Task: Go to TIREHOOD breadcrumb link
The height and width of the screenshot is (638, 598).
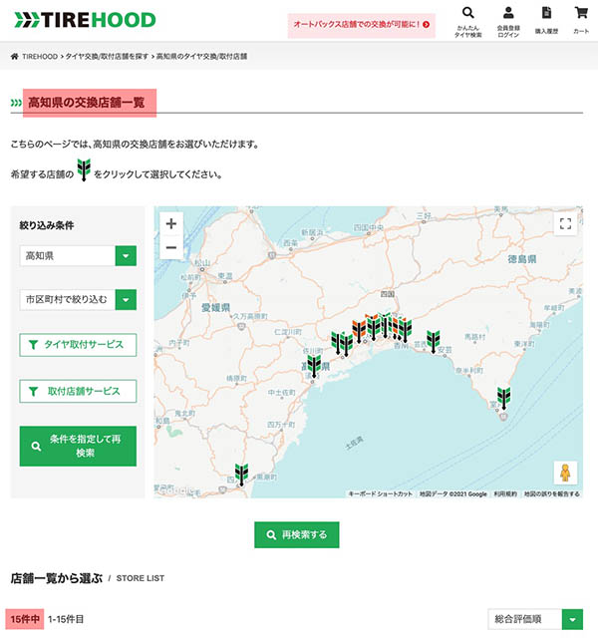Action: (40, 57)
